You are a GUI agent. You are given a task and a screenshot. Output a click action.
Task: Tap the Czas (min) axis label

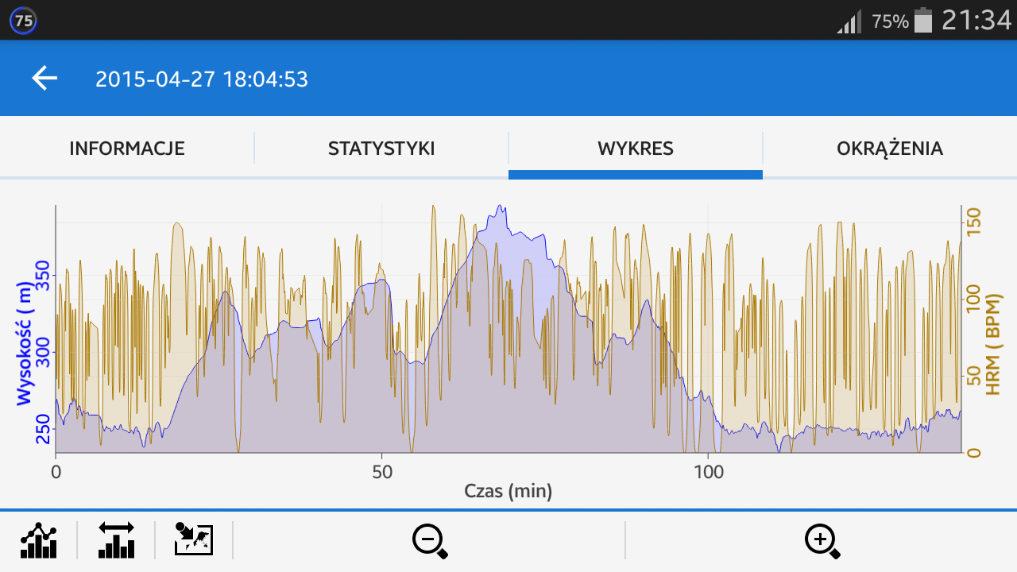508,492
